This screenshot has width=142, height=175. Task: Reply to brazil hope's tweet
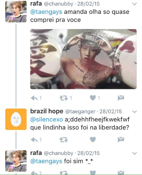coord(34,140)
